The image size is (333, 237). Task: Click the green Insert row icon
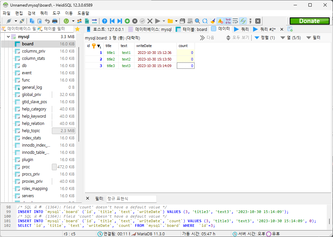[x=127, y=21]
